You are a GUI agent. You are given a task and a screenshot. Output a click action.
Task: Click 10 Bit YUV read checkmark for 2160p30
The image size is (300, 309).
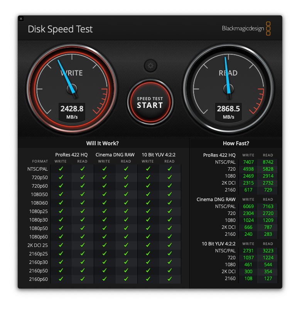click(x=169, y=262)
